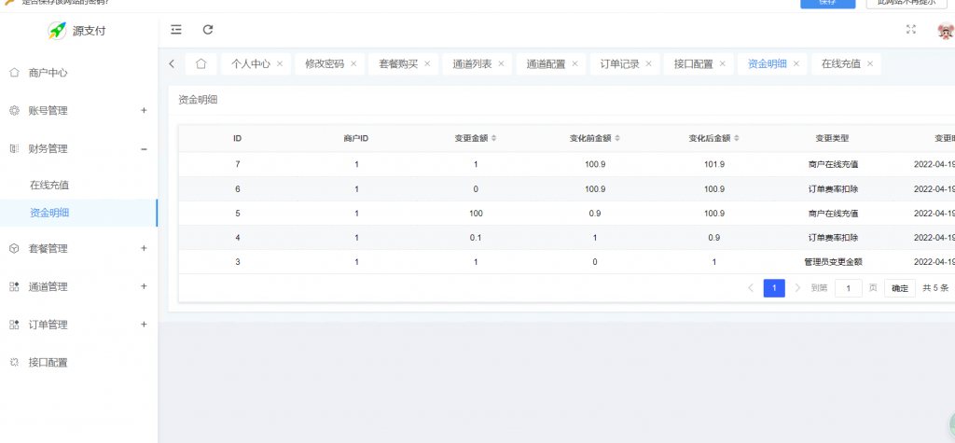Click the sidebar collapse menu icon
This screenshot has width=955, height=443.
click(x=176, y=30)
